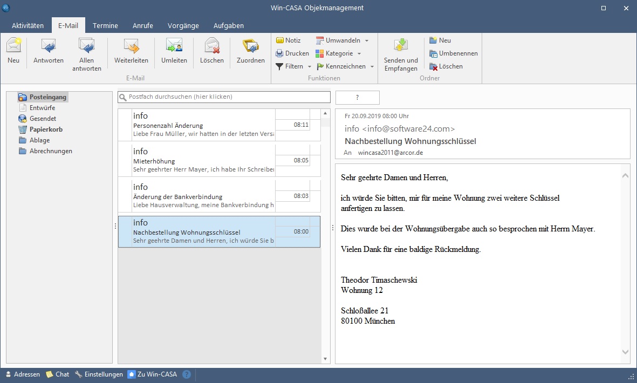637x383 pixels.
Task: Open the Termine tab
Action: tap(105, 25)
